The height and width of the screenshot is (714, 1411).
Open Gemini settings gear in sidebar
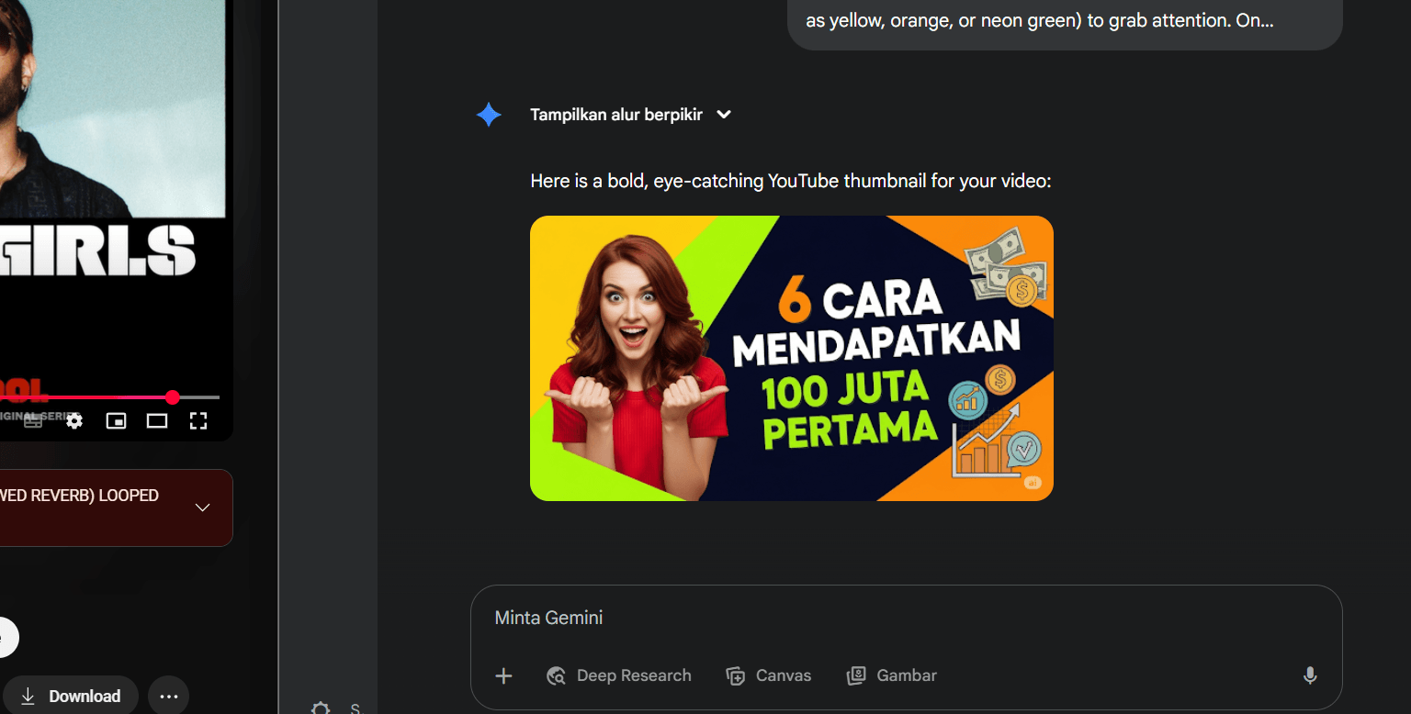[x=321, y=708]
